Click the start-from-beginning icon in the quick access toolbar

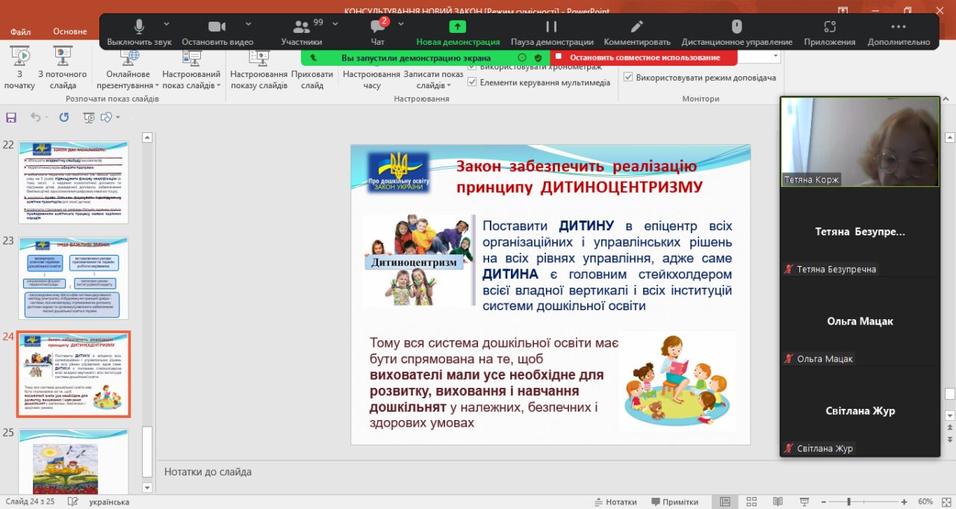(x=89, y=117)
